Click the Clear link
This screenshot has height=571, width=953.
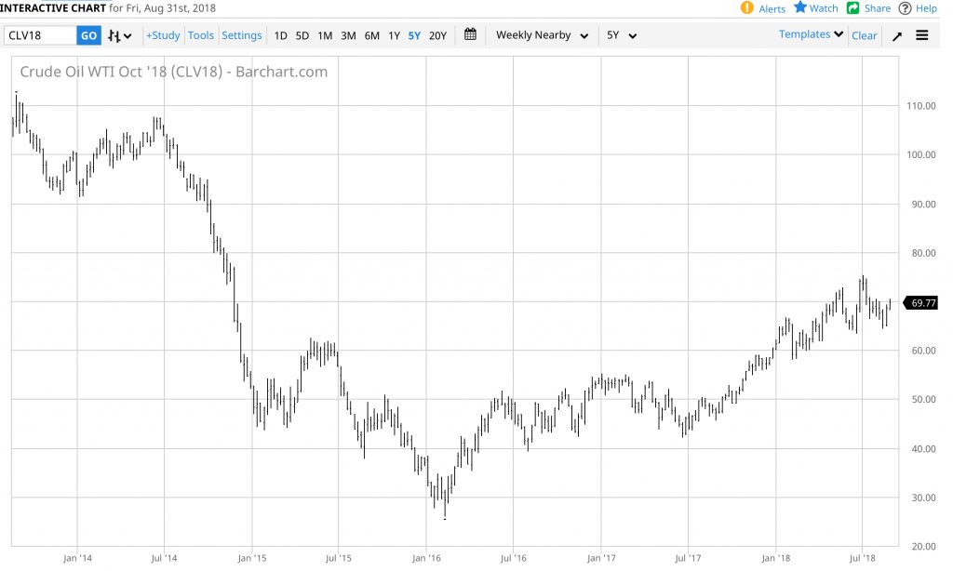tap(864, 35)
